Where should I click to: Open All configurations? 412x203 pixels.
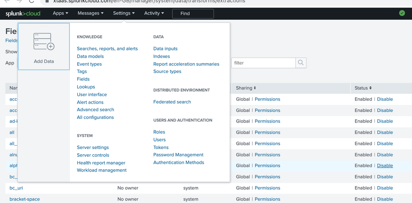tap(95, 118)
